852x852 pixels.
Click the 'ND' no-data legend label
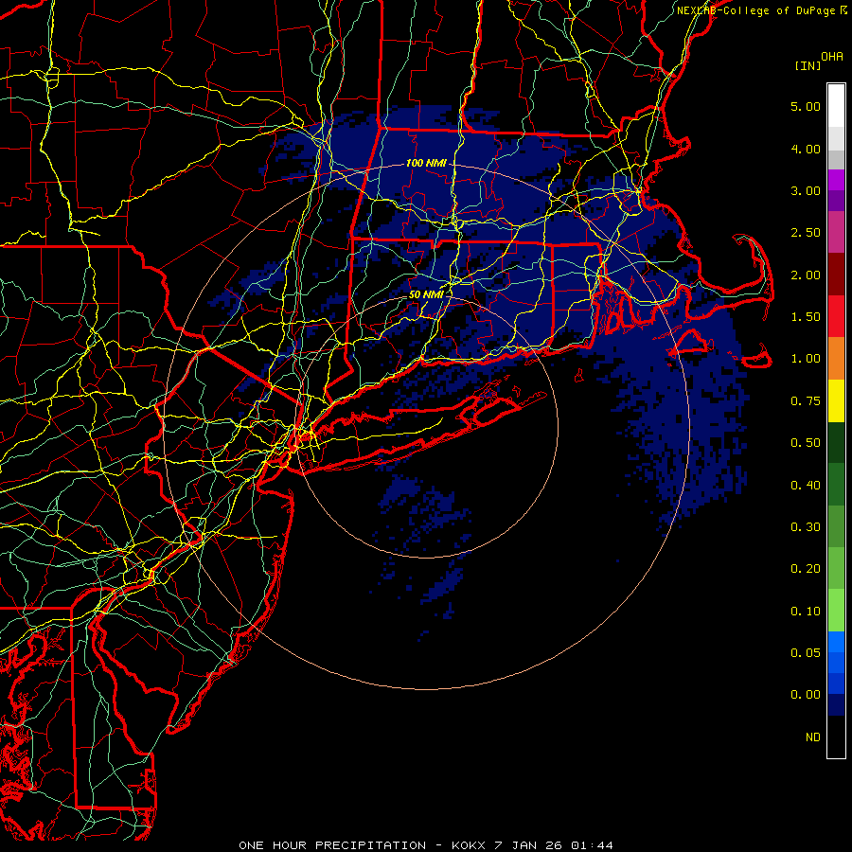tap(813, 737)
